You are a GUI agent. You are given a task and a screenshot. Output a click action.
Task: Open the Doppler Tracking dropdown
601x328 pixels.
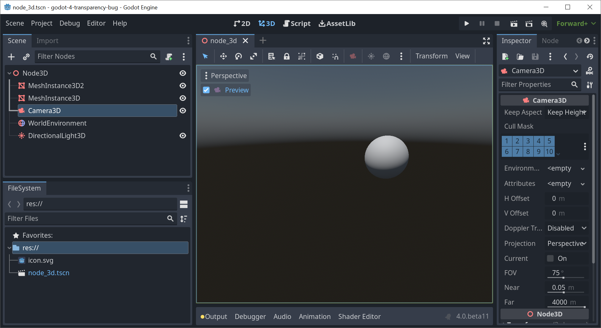pyautogui.click(x=566, y=228)
